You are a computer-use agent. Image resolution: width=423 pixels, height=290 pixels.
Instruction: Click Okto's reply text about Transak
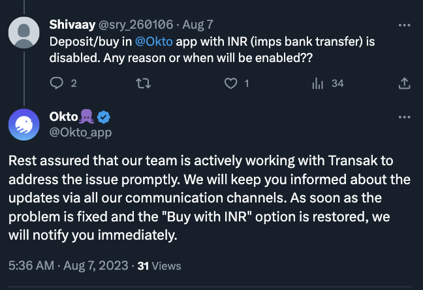(x=209, y=197)
